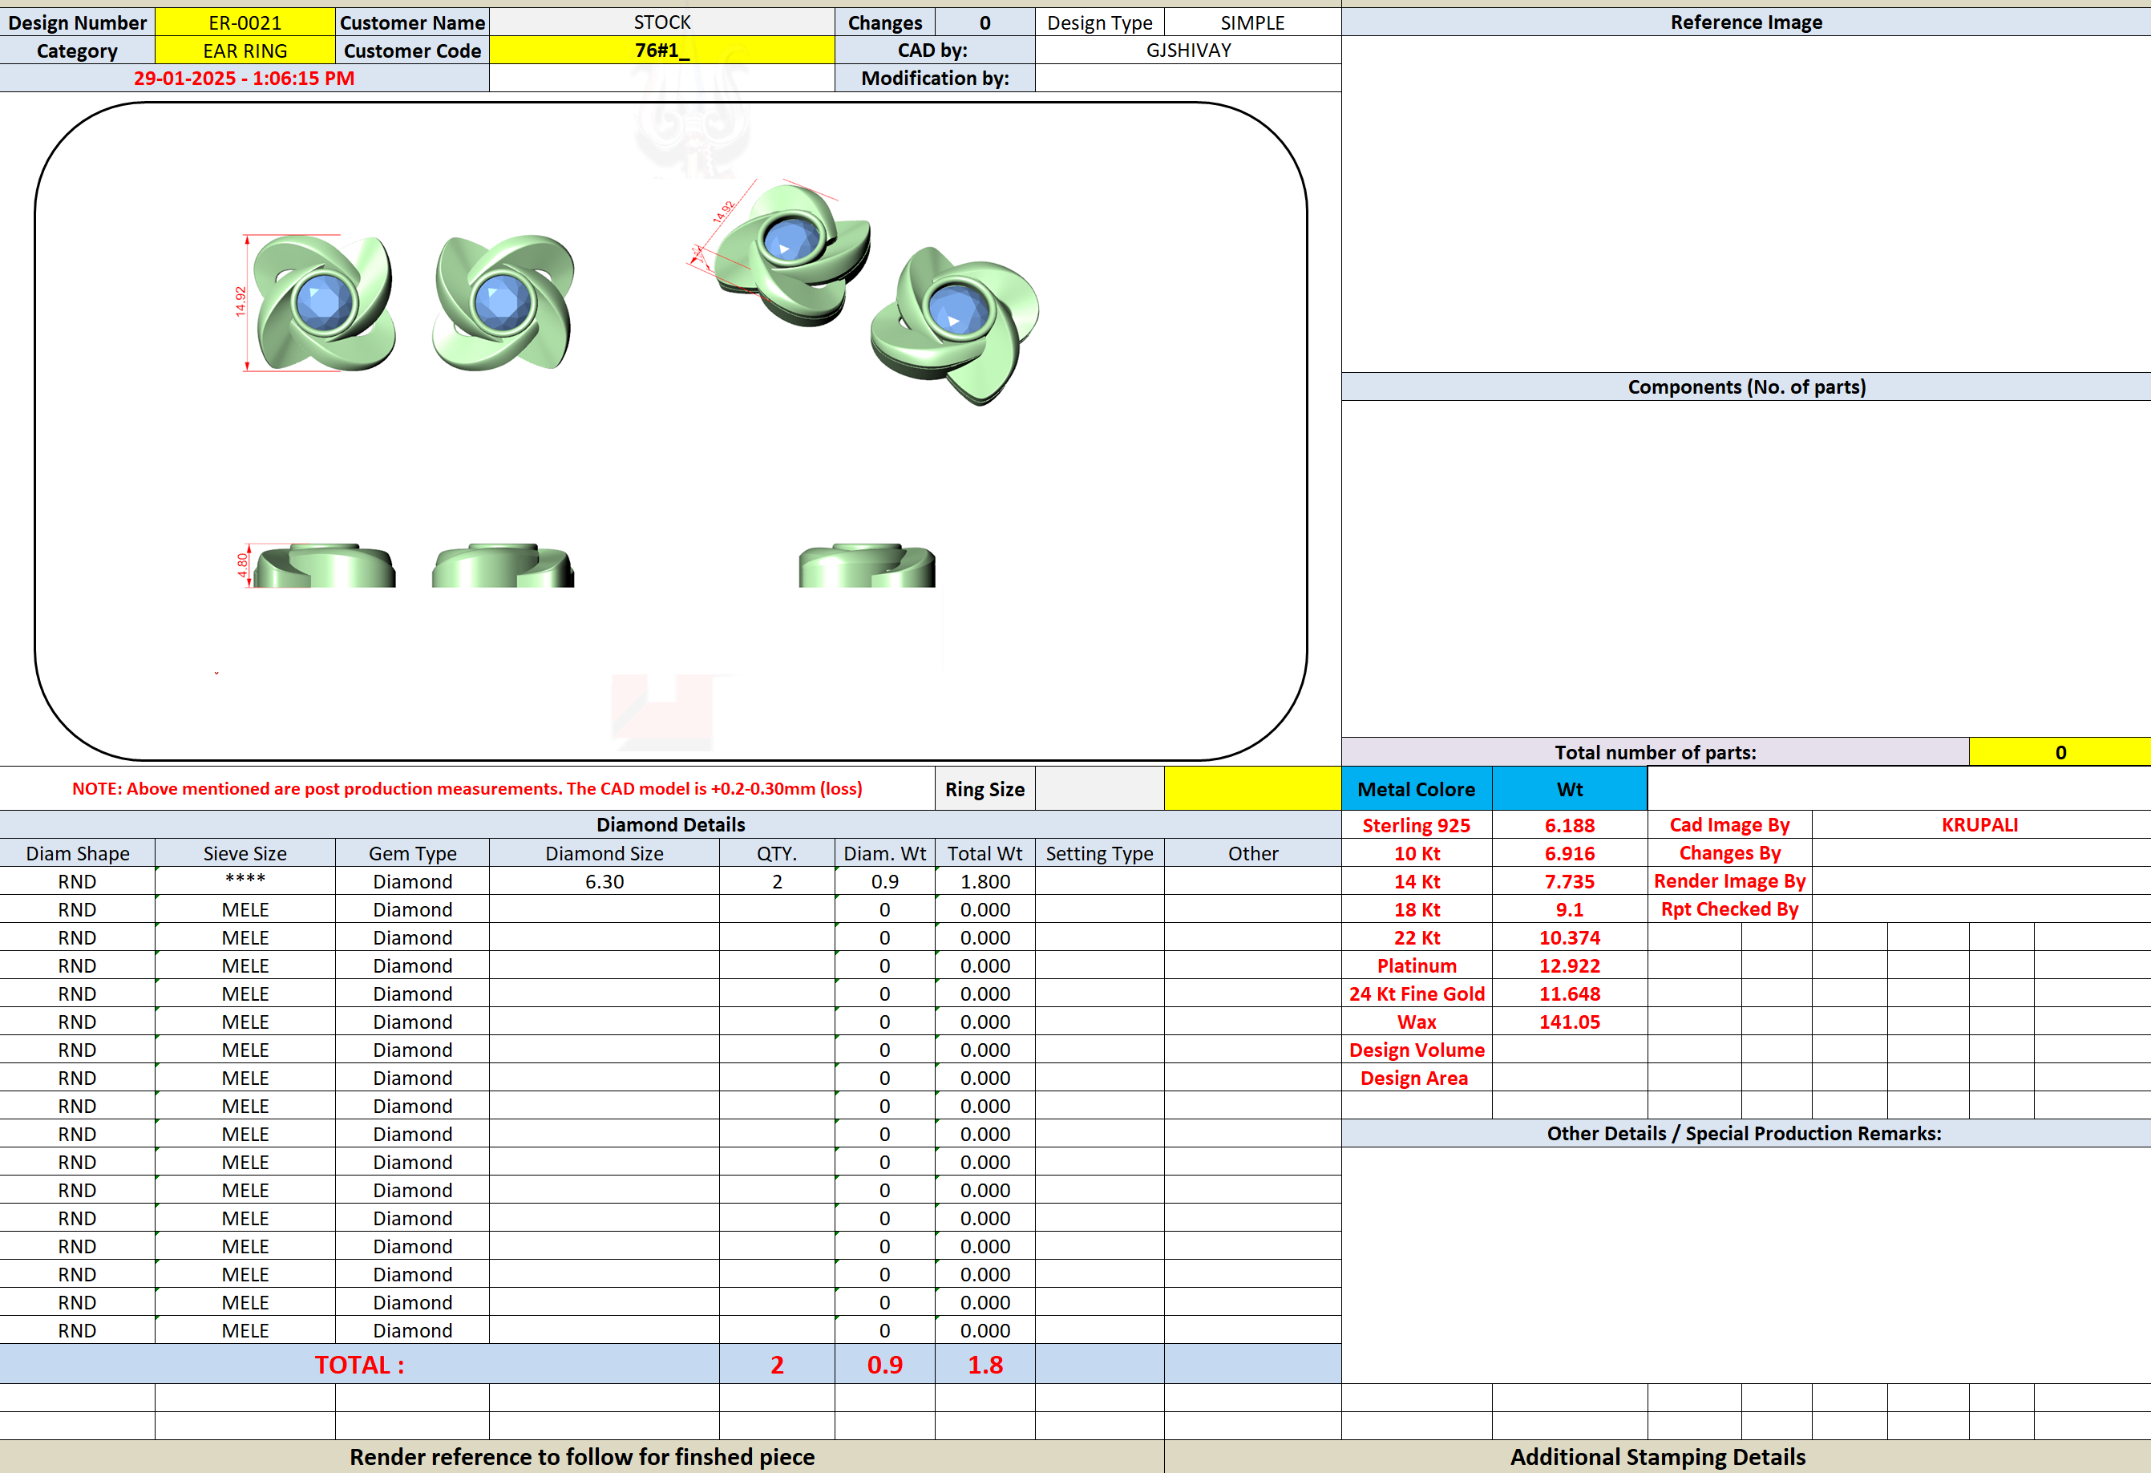Click the empty Modification by value cell

click(x=1188, y=78)
